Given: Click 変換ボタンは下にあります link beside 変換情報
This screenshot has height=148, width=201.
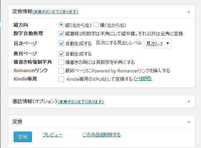Looking at the screenshot, I should 55,12.
